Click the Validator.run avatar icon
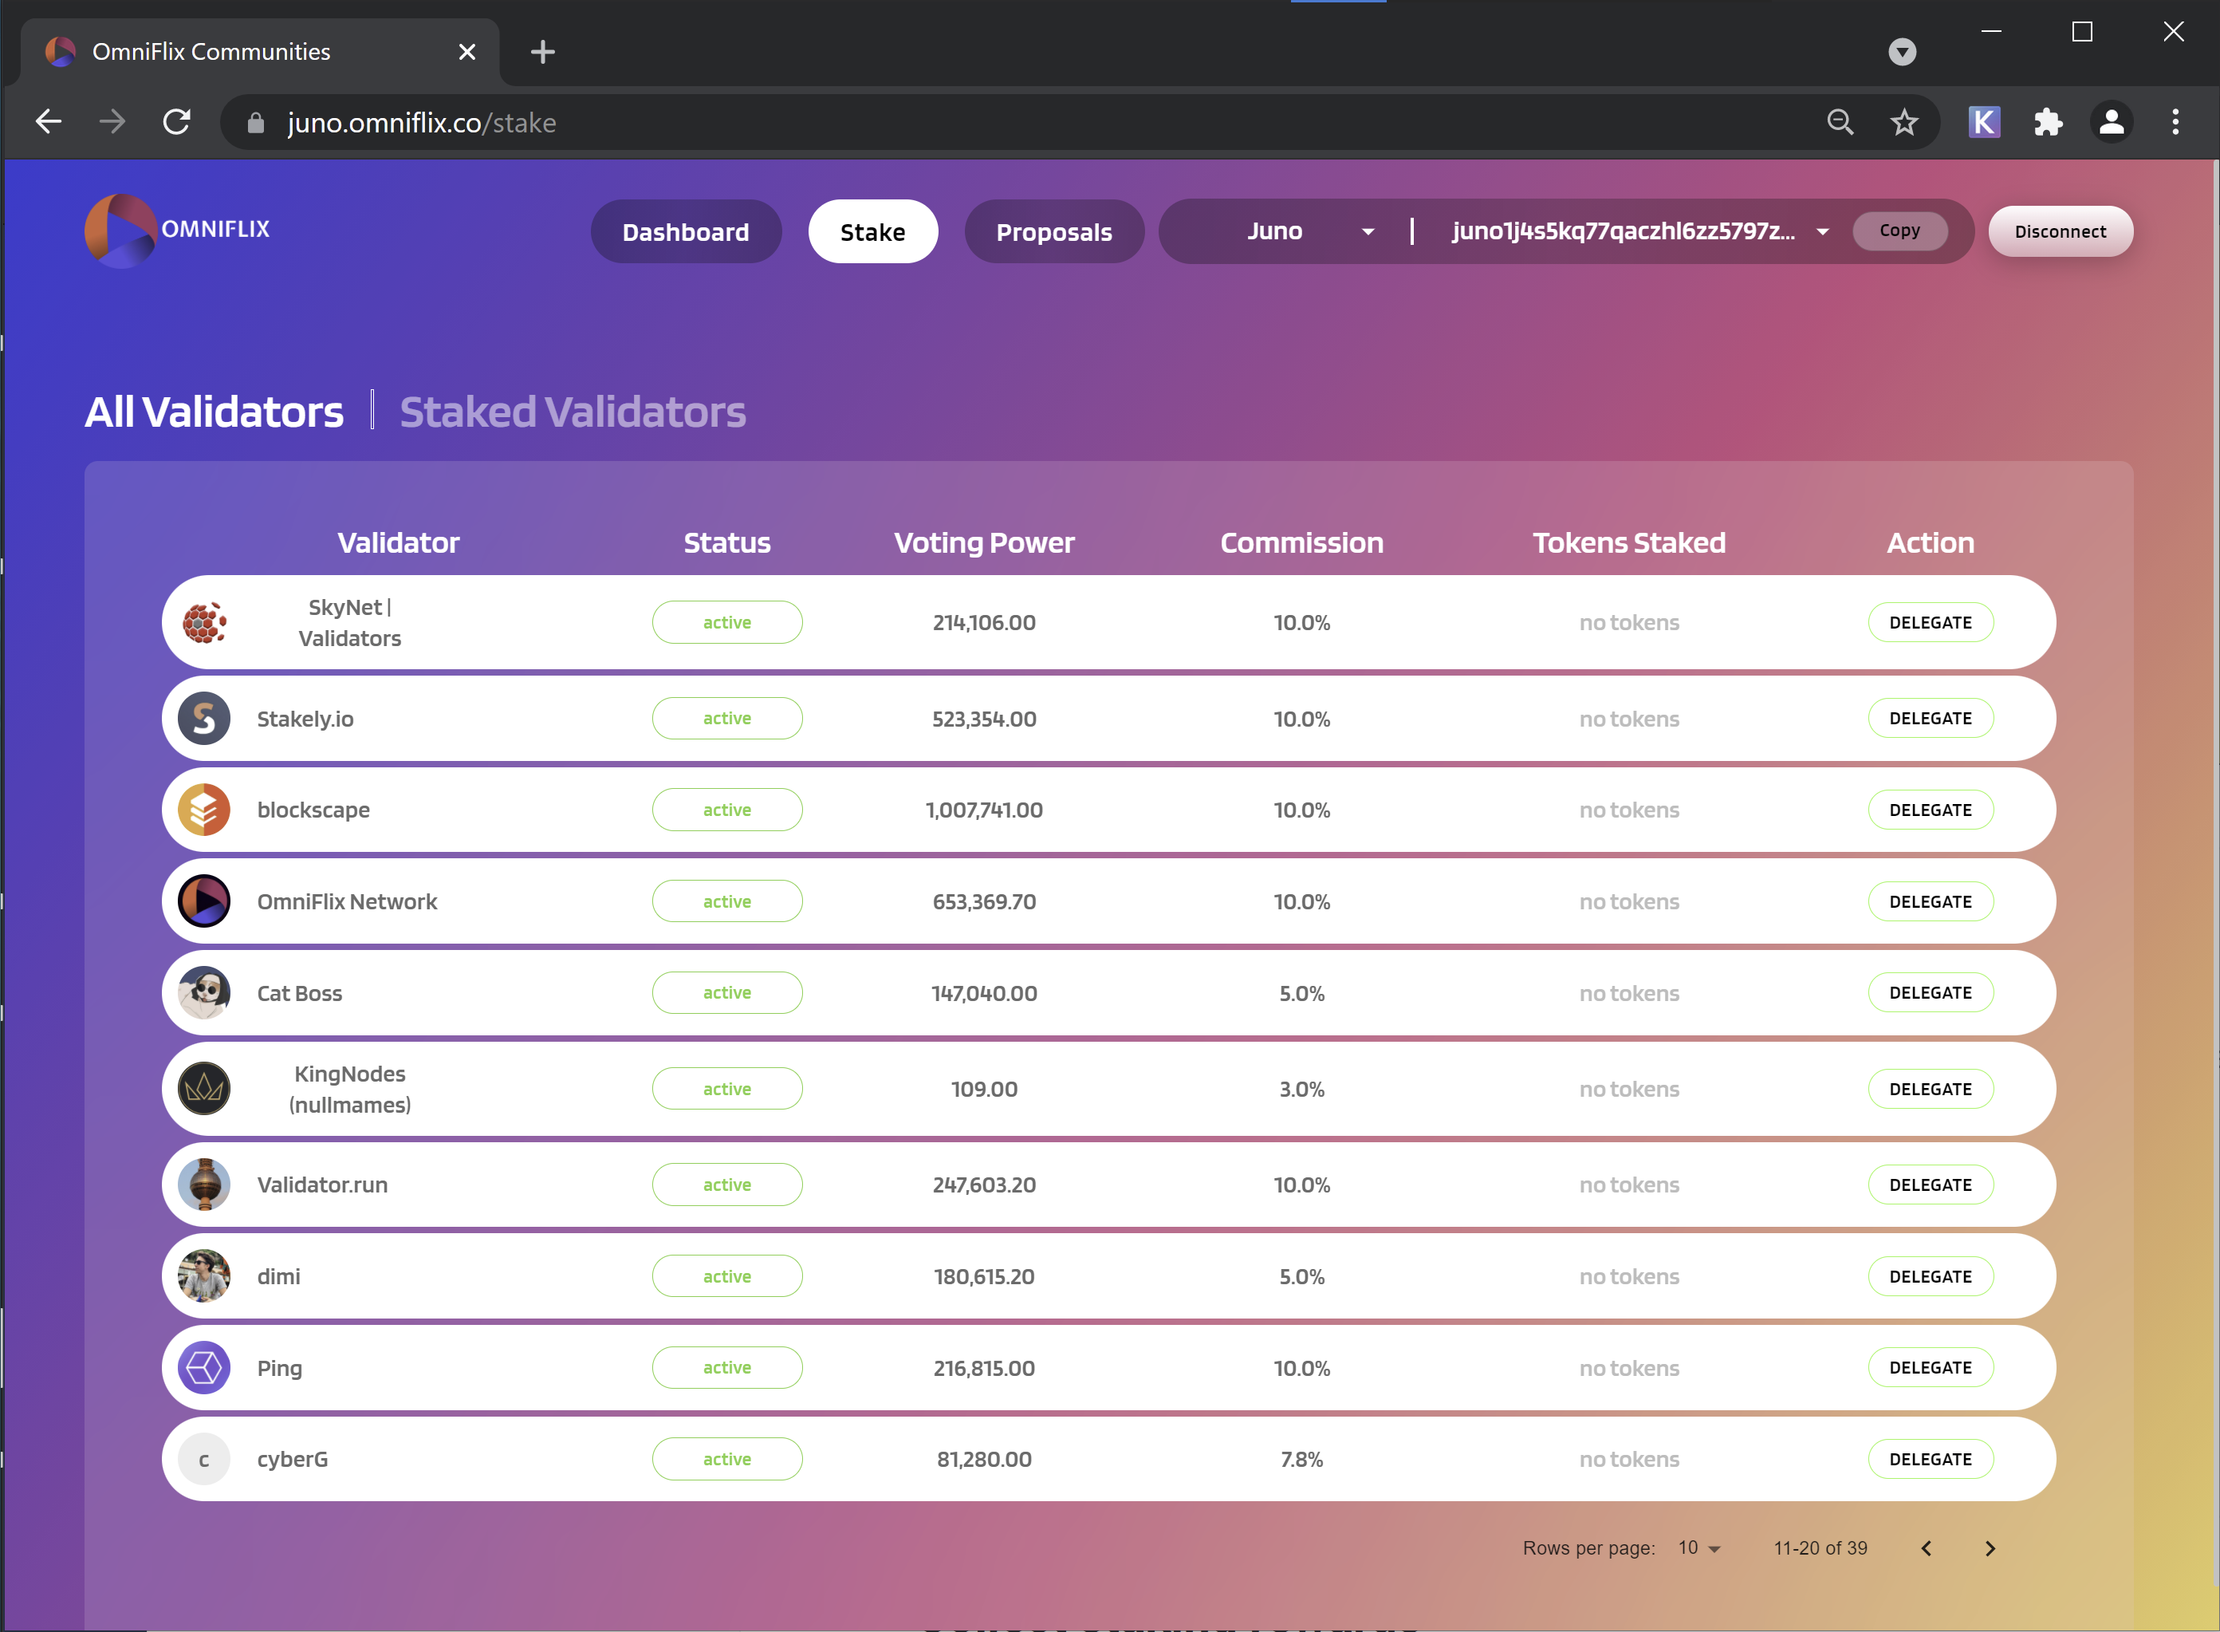Image resolution: width=2220 pixels, height=1632 pixels. point(204,1185)
